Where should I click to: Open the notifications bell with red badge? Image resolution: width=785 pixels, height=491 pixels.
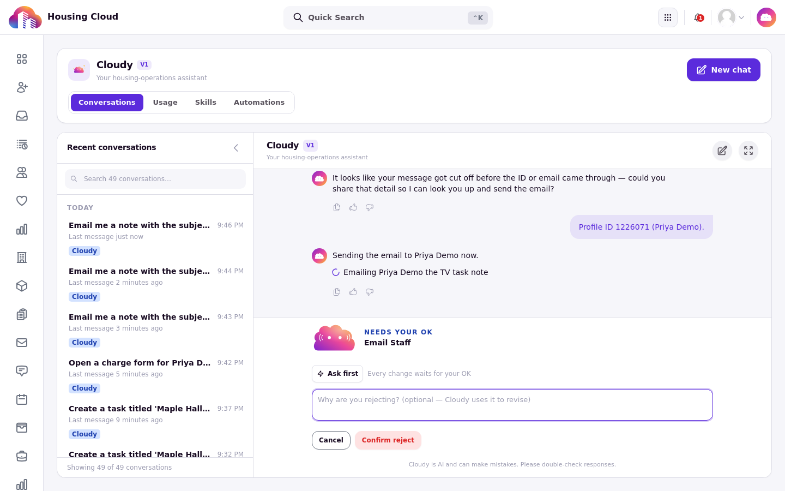click(x=698, y=17)
